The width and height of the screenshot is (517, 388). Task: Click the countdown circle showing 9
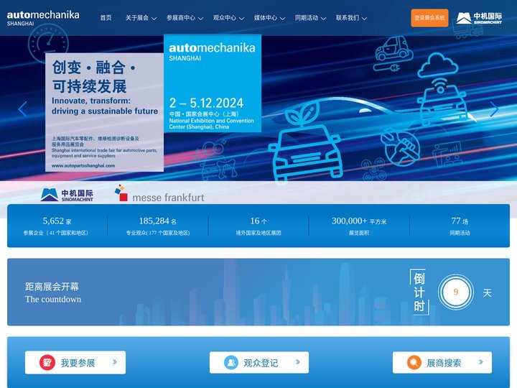coord(456,292)
